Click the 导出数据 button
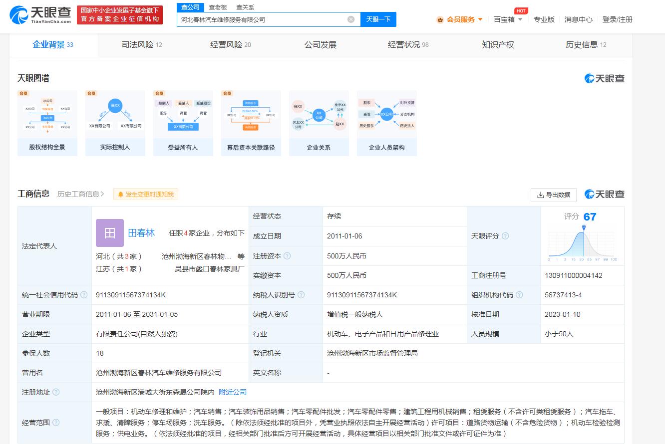Viewport: 665px width, 444px height. (554, 195)
